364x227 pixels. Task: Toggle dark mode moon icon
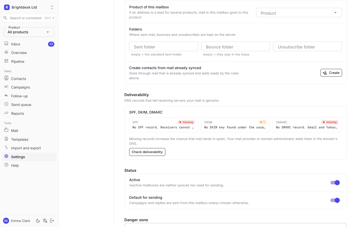[x=38, y=221]
